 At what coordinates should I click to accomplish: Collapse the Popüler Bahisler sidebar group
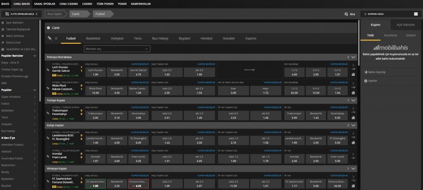pos(35,56)
